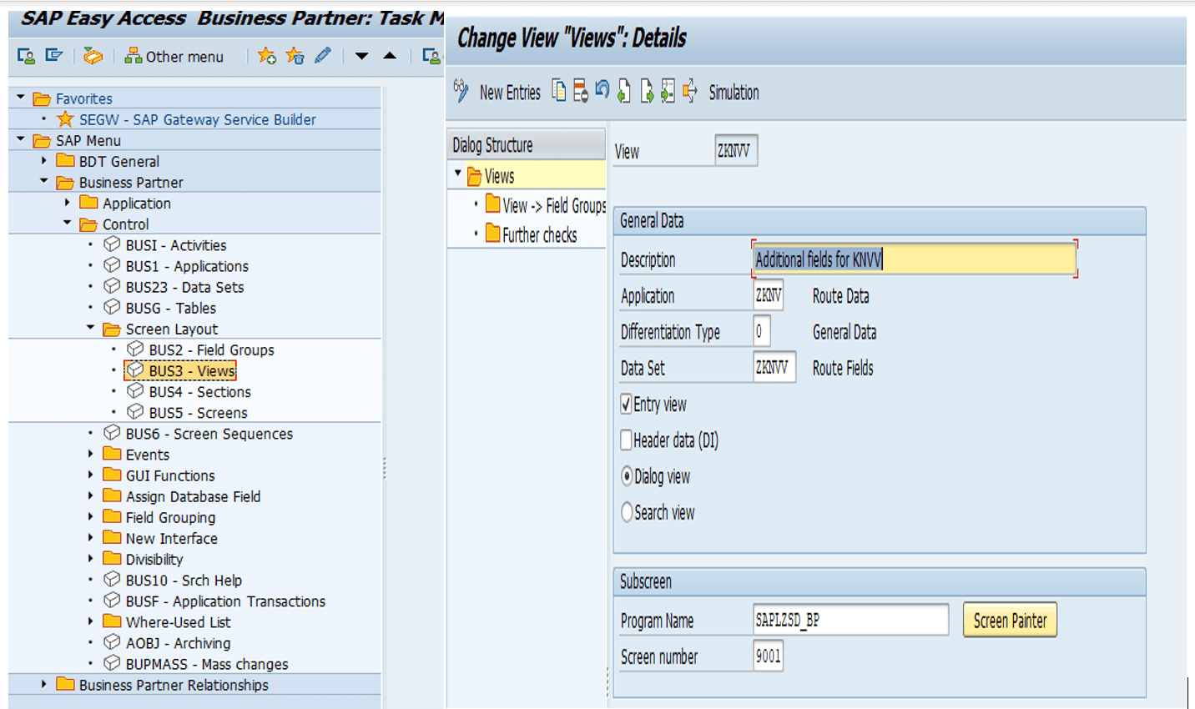Click the Move Favorites Down arrow
This screenshot has height=709, width=1195.
click(361, 56)
